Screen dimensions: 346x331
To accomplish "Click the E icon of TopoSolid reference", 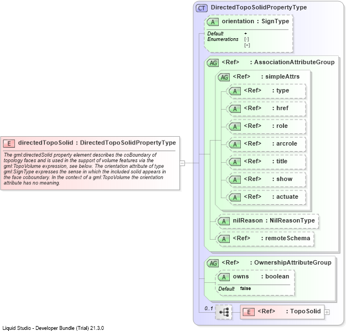I will pos(249,312).
